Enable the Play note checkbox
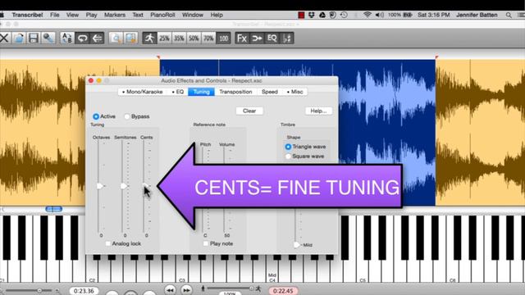525x295 pixels. pyautogui.click(x=206, y=243)
